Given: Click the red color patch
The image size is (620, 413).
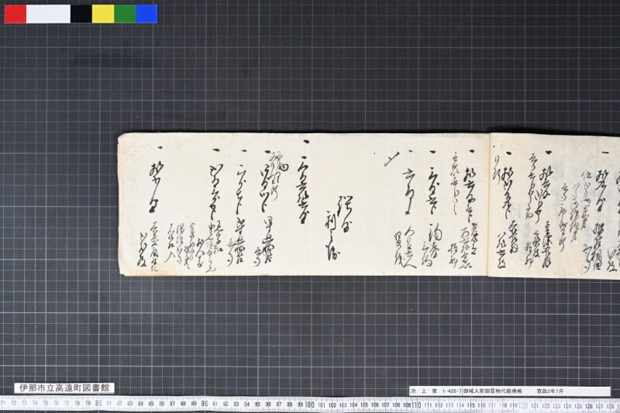Looking at the screenshot, I should coord(15,14).
